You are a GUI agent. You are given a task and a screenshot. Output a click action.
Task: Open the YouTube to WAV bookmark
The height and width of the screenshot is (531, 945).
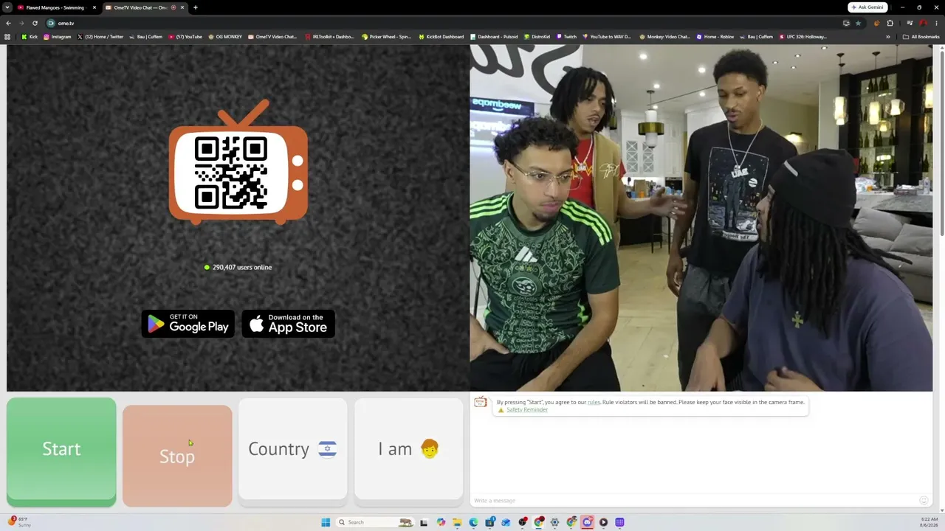click(x=607, y=37)
